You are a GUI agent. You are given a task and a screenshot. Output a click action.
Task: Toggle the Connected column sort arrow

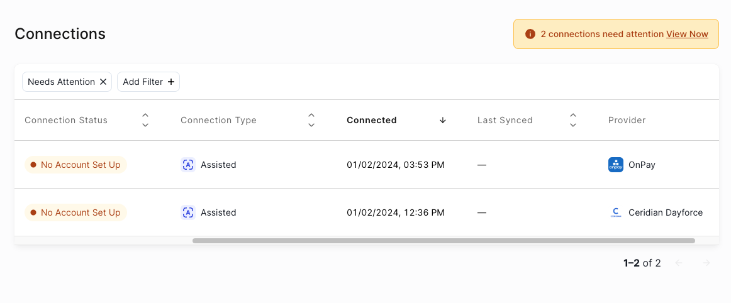(x=443, y=120)
